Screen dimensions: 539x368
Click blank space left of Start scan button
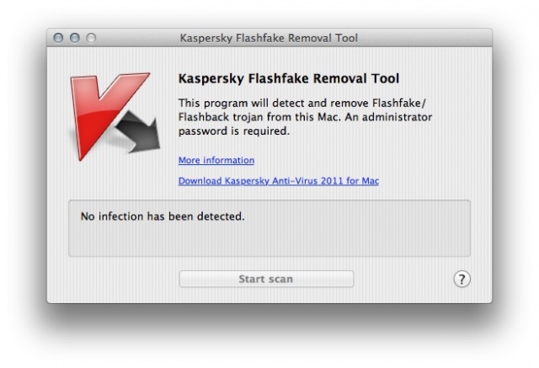(x=118, y=279)
